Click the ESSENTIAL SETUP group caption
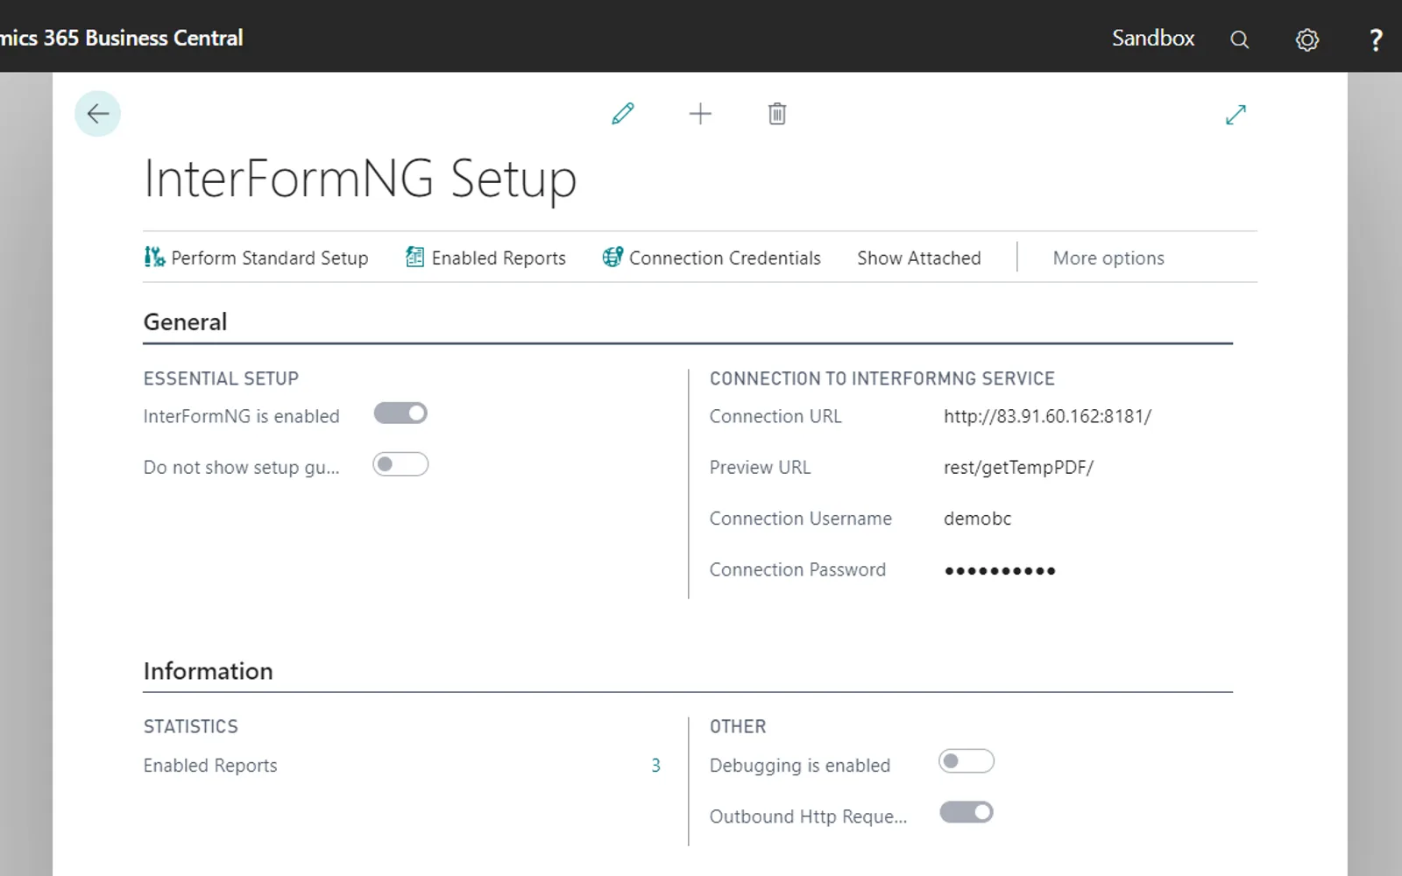This screenshot has width=1402, height=876. point(221,378)
